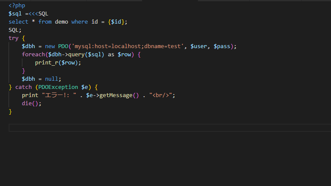Image resolution: width=331 pixels, height=186 pixels.
Task: Click the '$sql' heredoc variable on line two
Action: 15,14
